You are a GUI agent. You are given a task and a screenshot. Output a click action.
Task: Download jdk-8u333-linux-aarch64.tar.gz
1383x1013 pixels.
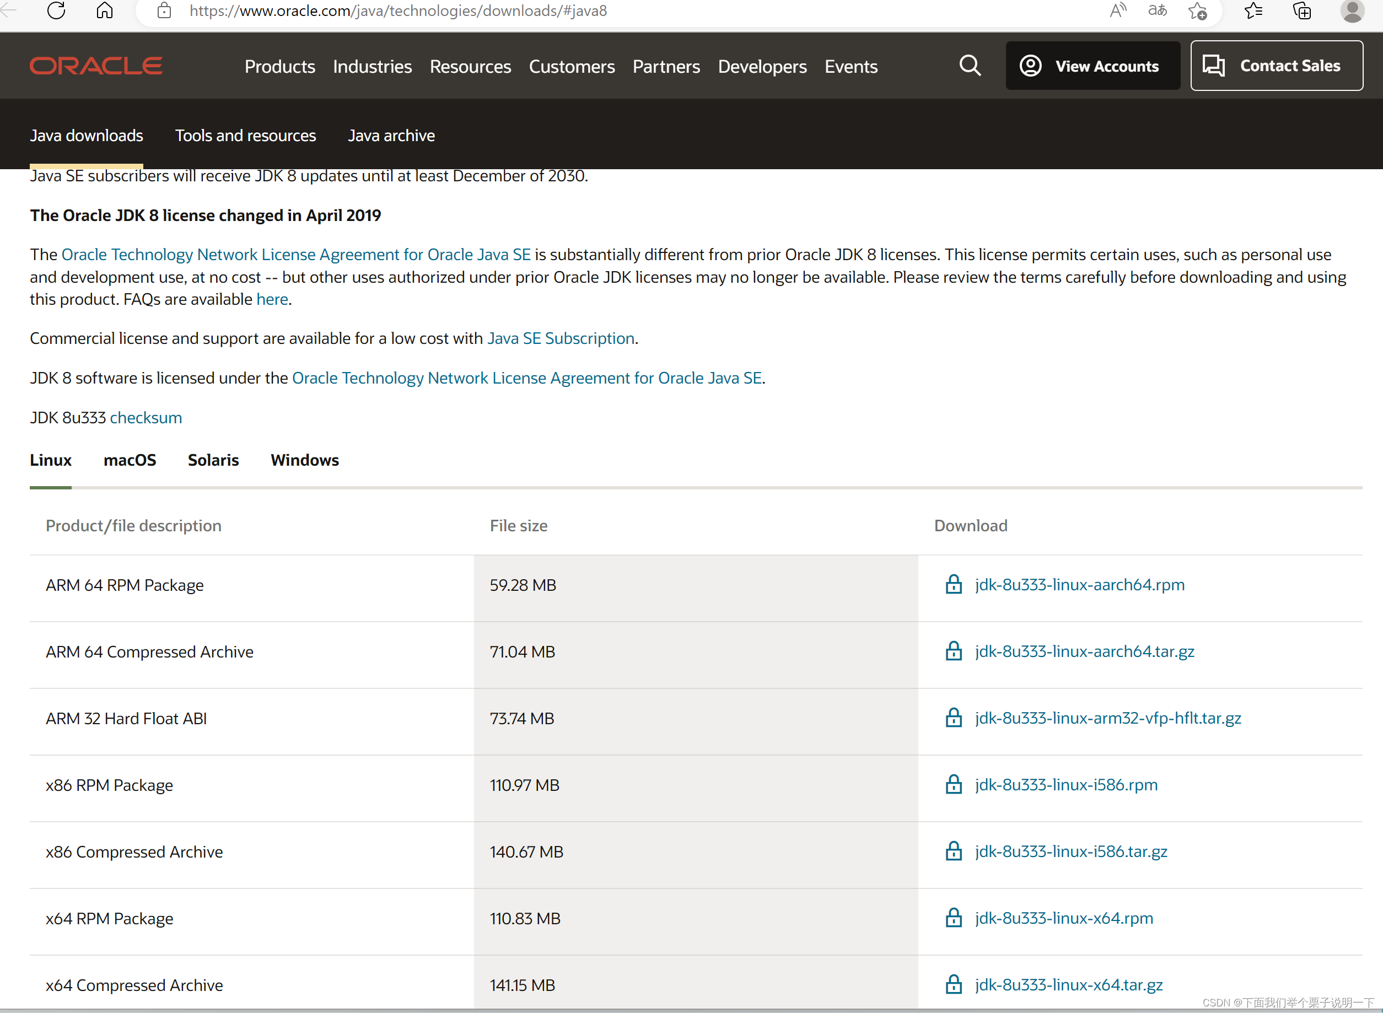[1084, 651]
